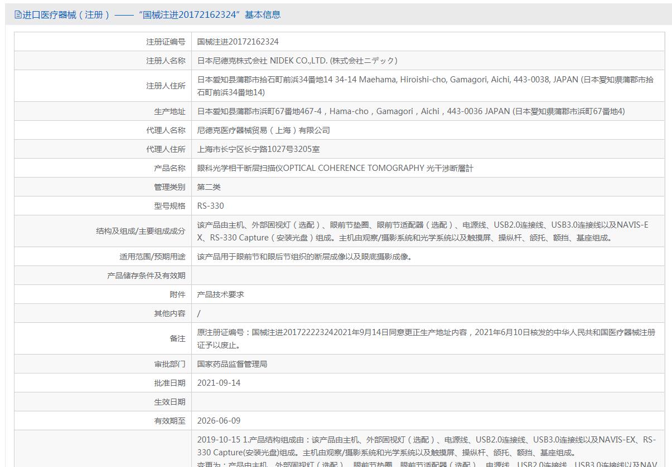Click the document icon beside the page title
This screenshot has height=467, width=672.
click(x=18, y=15)
